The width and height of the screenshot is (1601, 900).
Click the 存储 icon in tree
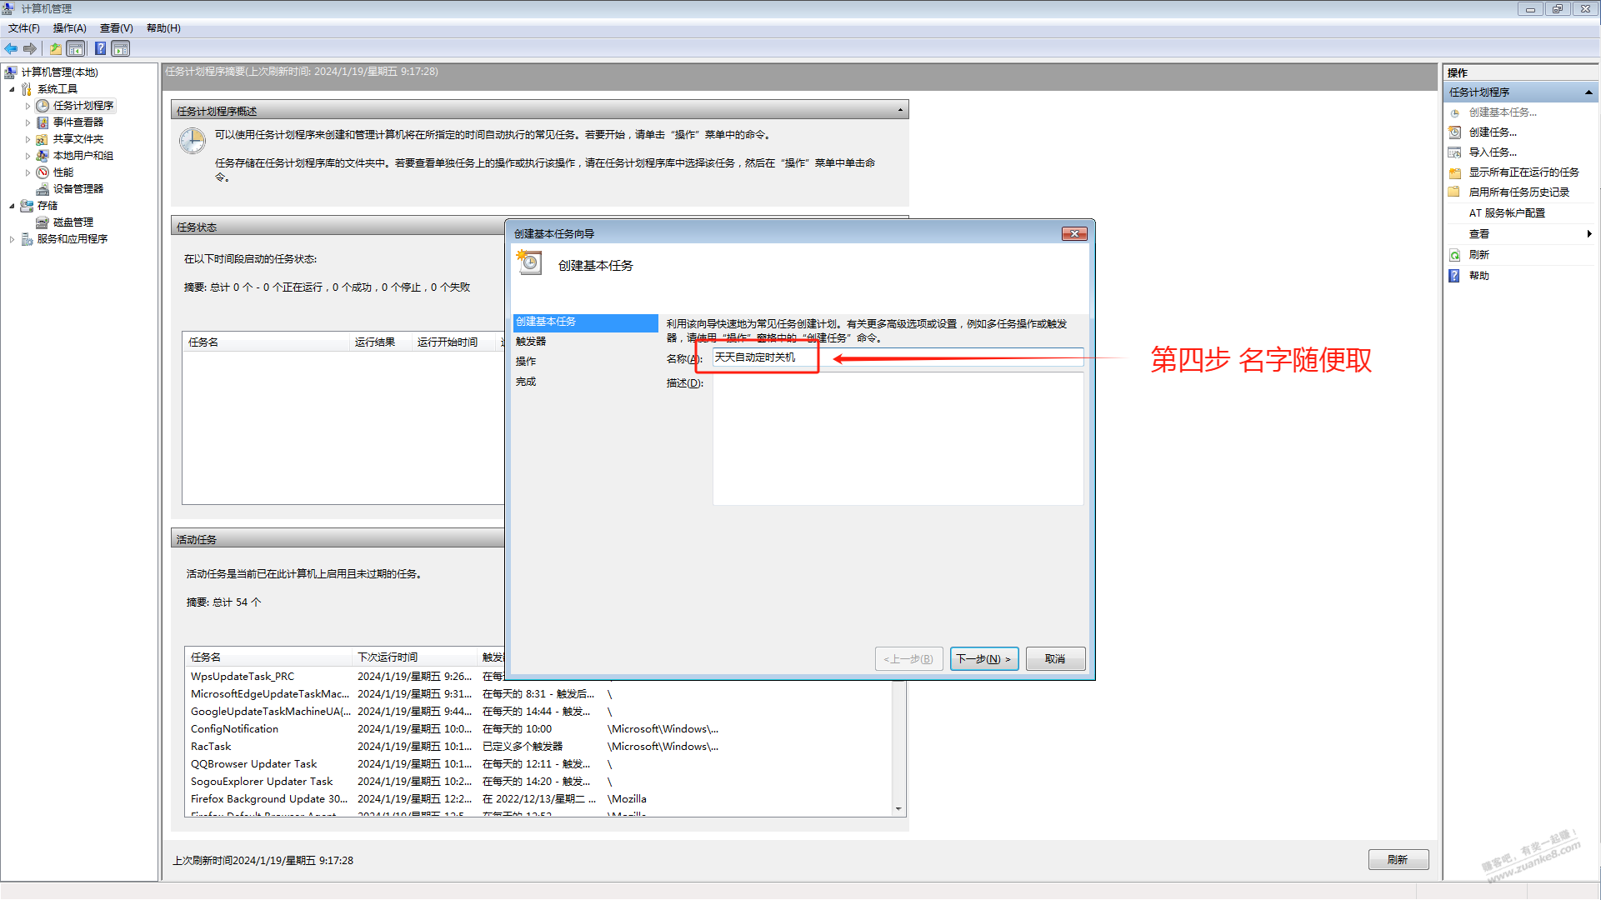(x=27, y=206)
